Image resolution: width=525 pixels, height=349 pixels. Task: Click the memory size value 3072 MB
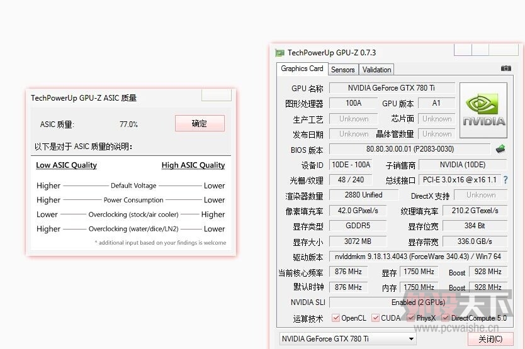point(358,241)
